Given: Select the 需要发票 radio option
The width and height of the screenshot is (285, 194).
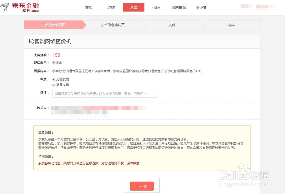Looking at the screenshot, I should 54,84.
